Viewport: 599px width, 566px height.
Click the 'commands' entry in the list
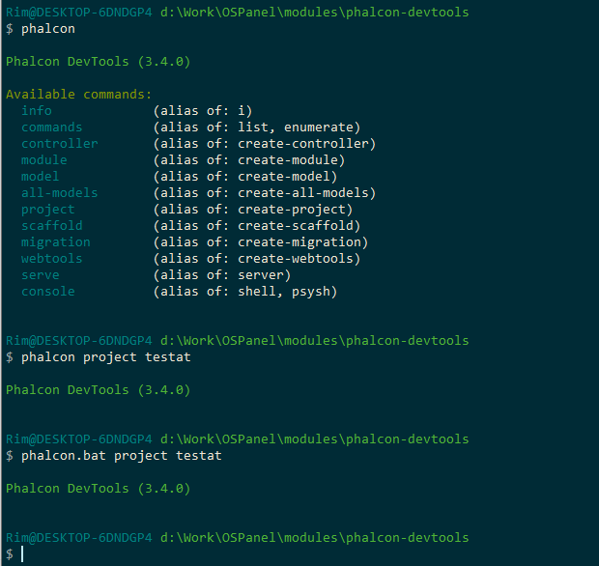click(52, 127)
